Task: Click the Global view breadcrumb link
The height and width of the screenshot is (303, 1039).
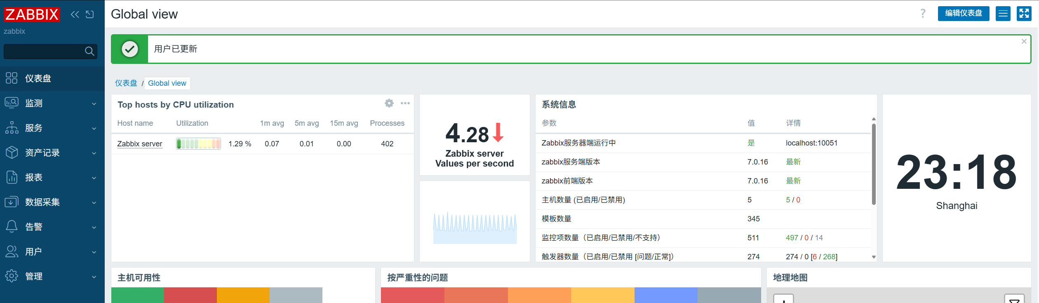Action: pos(167,83)
